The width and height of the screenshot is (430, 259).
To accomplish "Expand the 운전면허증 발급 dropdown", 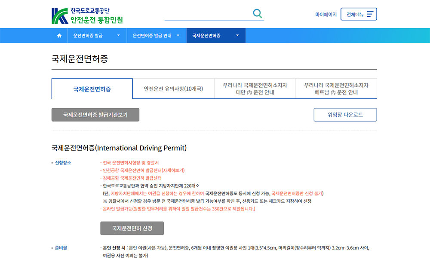I will coord(97,36).
